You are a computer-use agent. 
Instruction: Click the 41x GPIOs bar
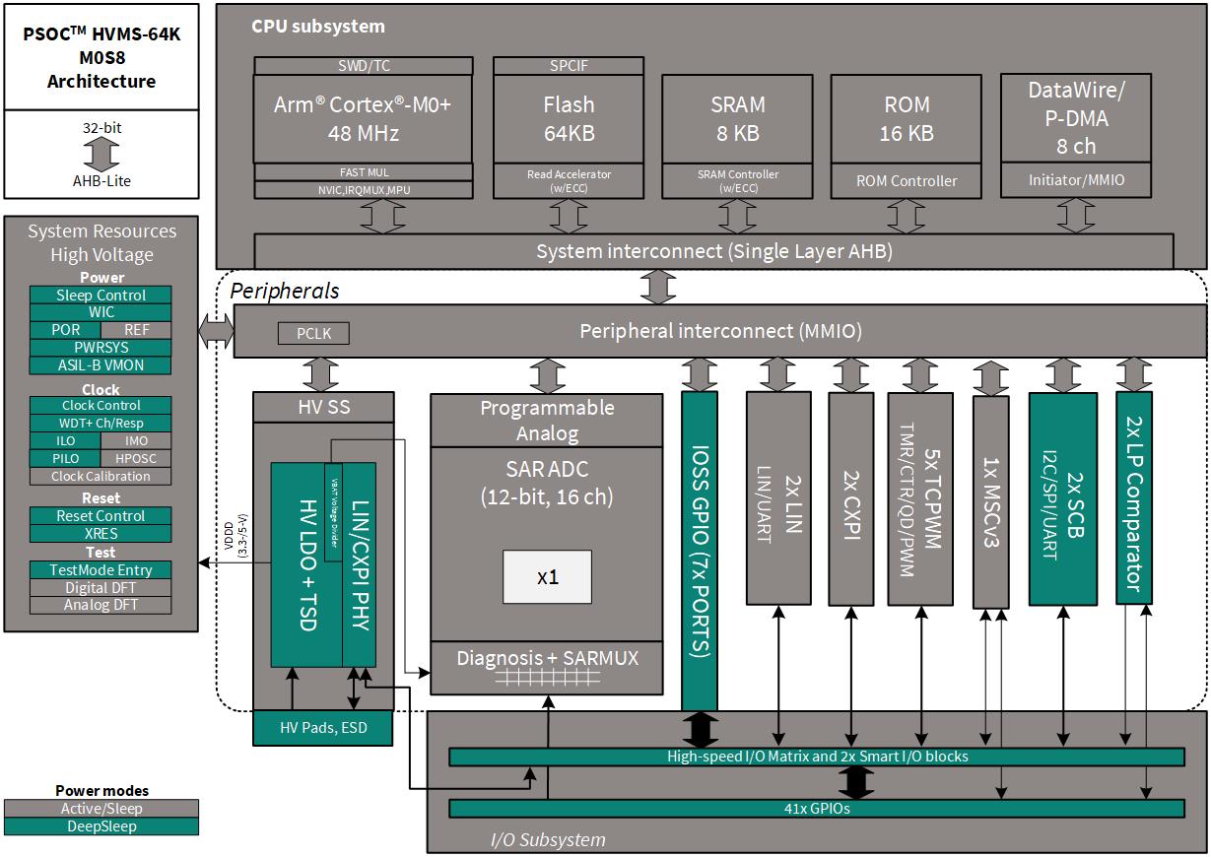817,809
